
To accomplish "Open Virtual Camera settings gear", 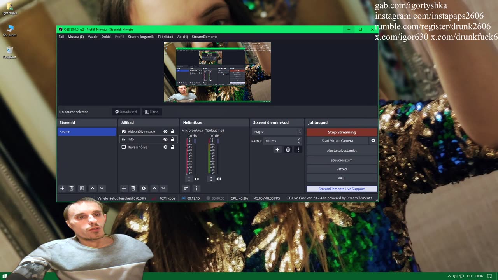I will pyautogui.click(x=373, y=141).
